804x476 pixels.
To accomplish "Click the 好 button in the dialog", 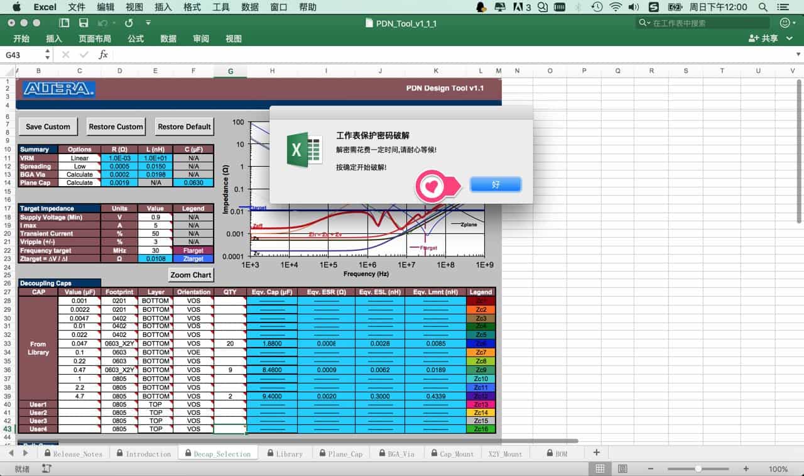I will (495, 184).
